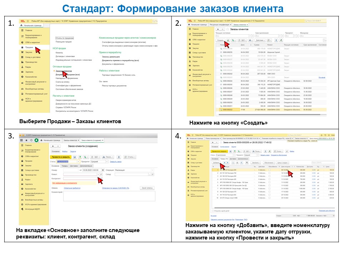
Task: Expand Клиент field dropdown arrow in step 3
Action: [98, 174]
